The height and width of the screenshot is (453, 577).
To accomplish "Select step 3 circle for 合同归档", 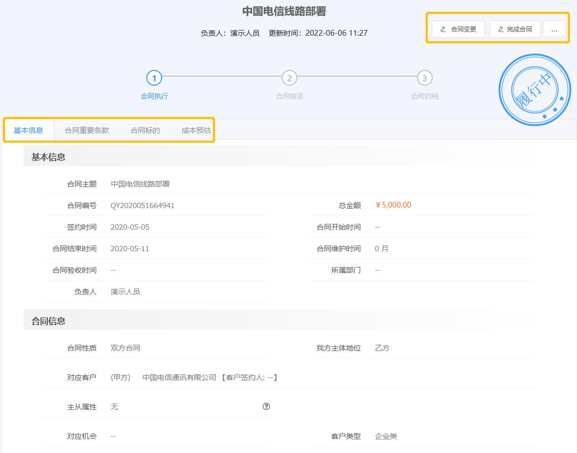I will pyautogui.click(x=425, y=78).
